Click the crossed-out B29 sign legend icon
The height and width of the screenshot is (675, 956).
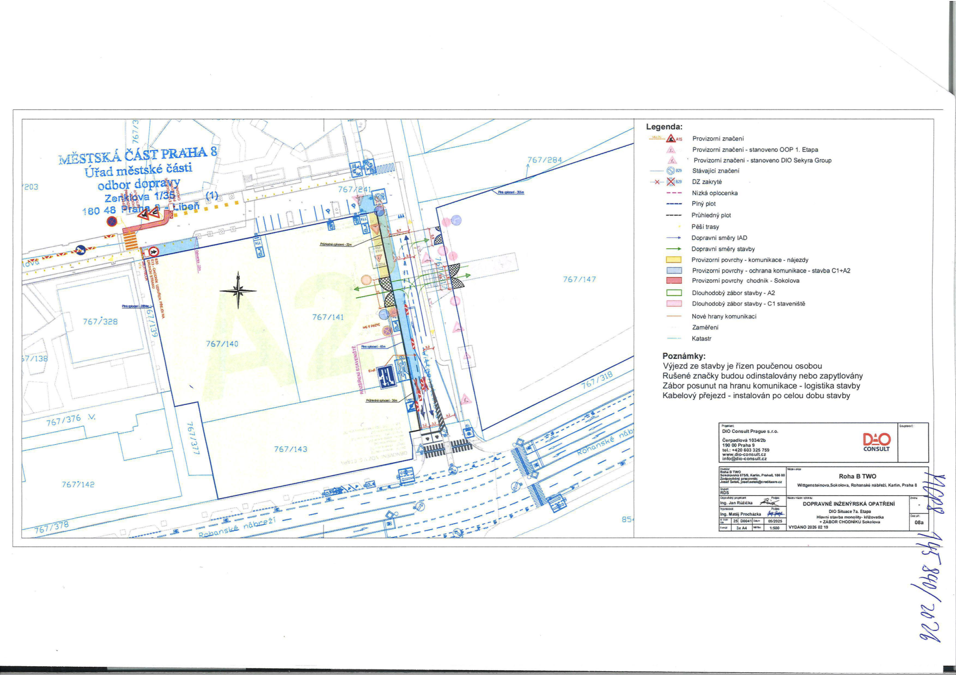click(671, 182)
